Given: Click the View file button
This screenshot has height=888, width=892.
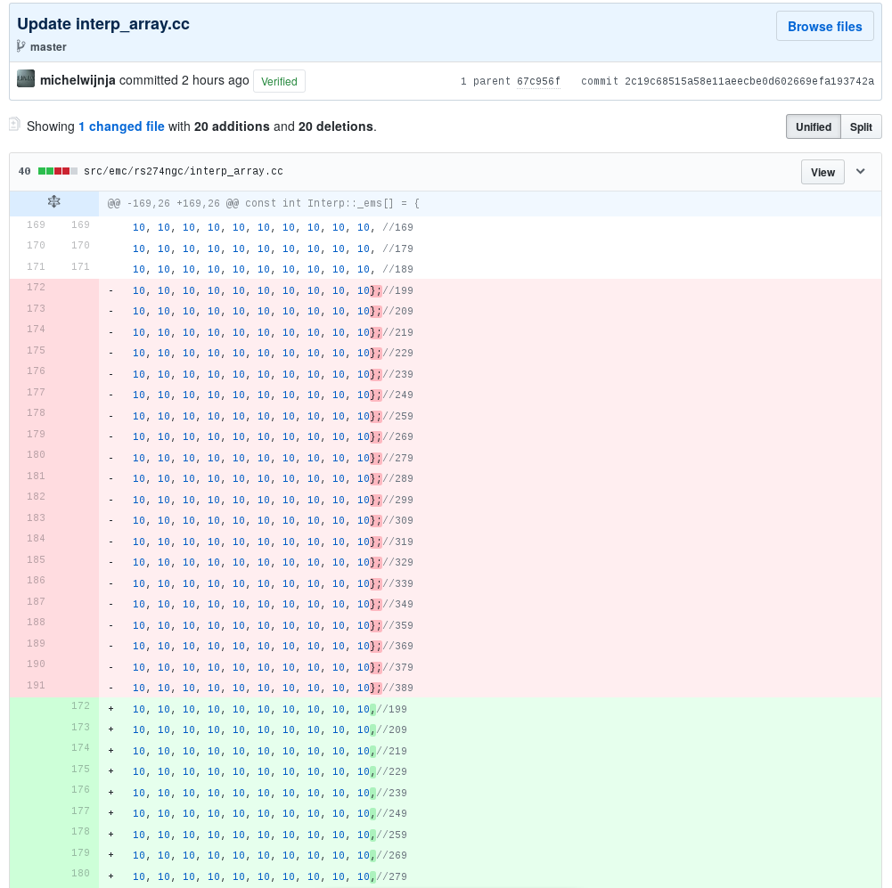Looking at the screenshot, I should tap(822, 172).
